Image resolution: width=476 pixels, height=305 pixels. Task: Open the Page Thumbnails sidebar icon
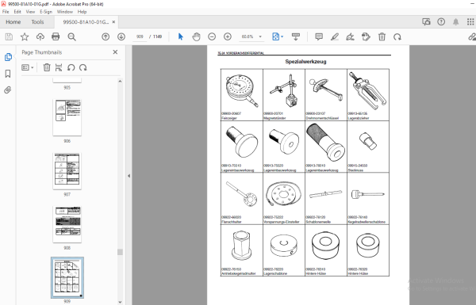[8, 57]
